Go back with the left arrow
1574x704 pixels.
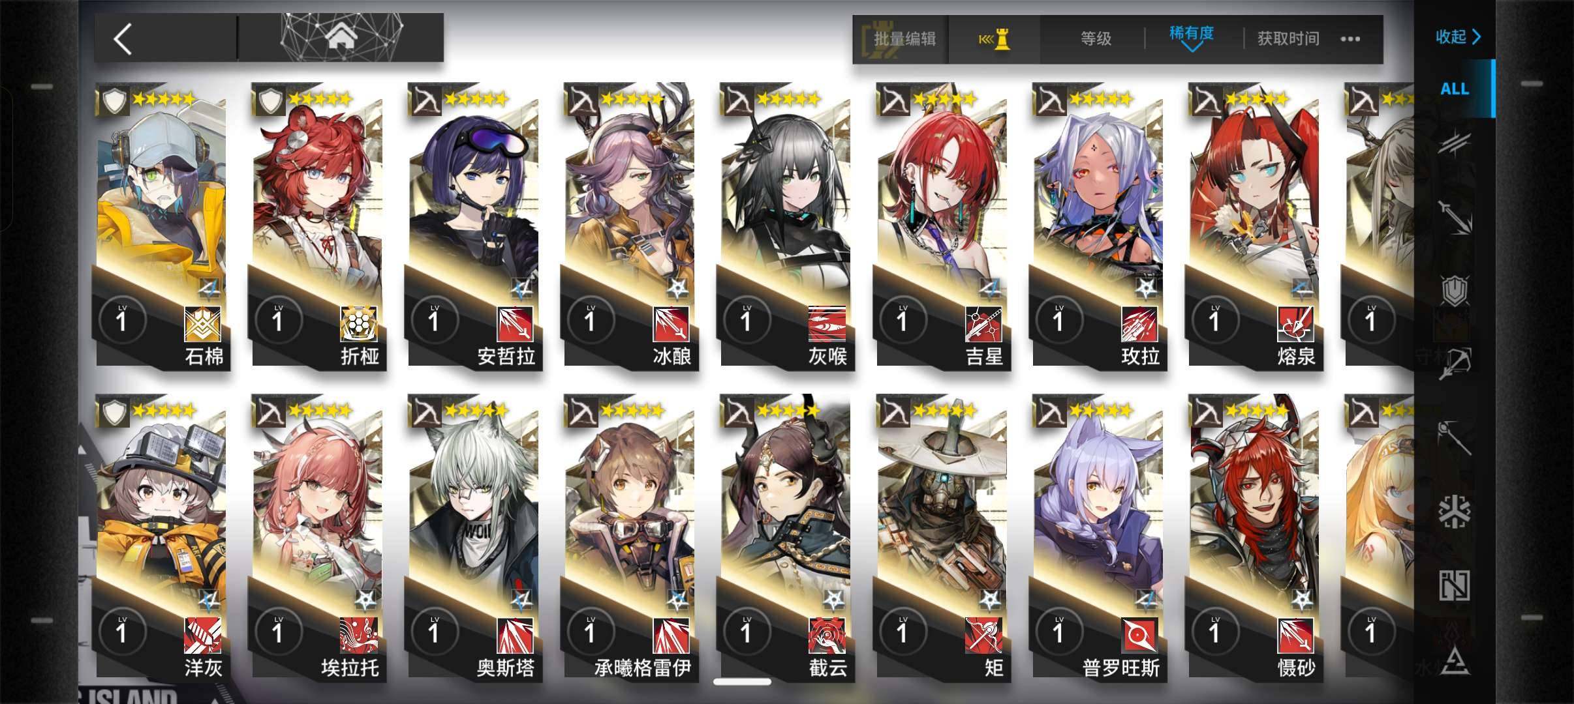[x=123, y=39]
